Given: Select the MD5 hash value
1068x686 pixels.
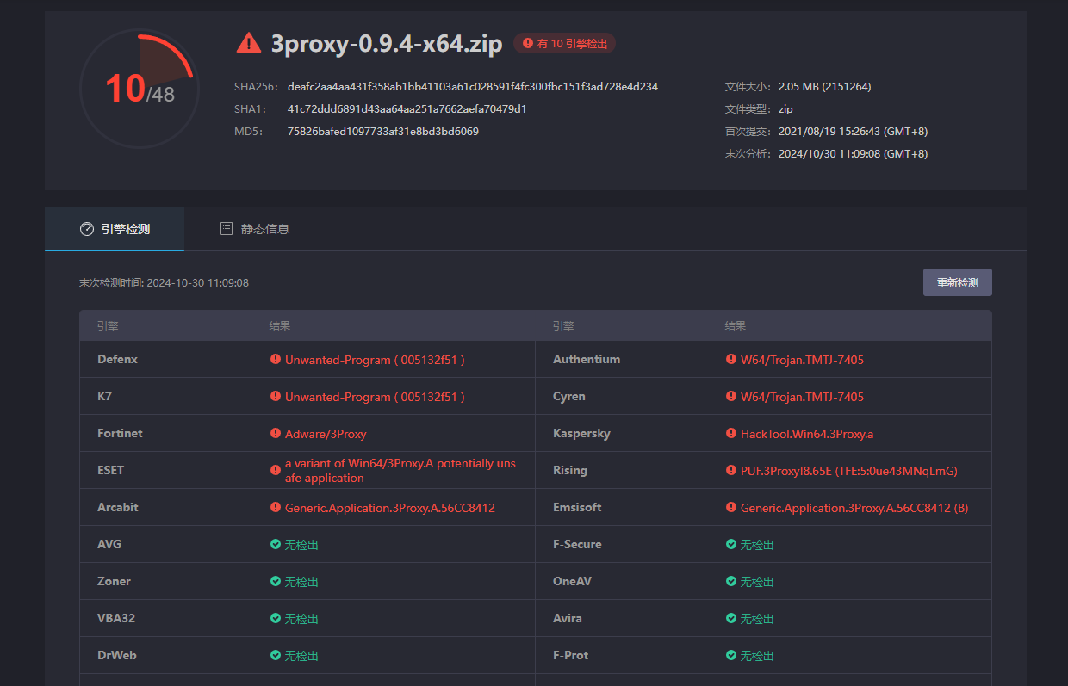Looking at the screenshot, I should (x=383, y=132).
